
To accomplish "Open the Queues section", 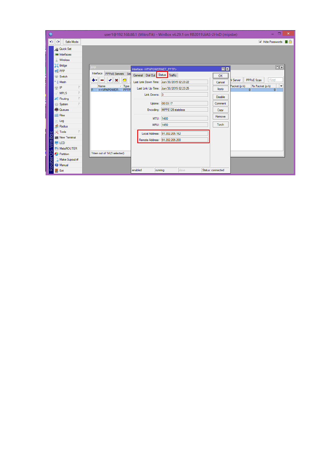I will pos(64,110).
